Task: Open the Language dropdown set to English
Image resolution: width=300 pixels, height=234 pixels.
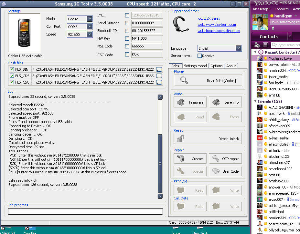Action: coord(238,48)
